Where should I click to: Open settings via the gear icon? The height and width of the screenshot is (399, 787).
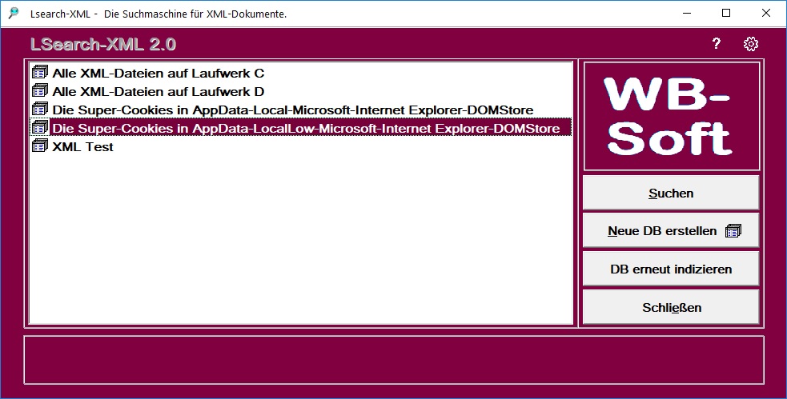point(750,44)
